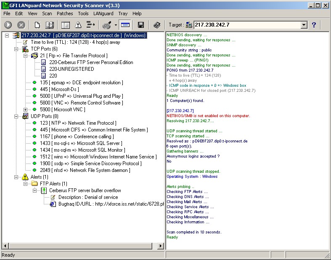Toggle the output pane view toolbar button
This screenshot has height=260, width=331.
click(x=125, y=25)
